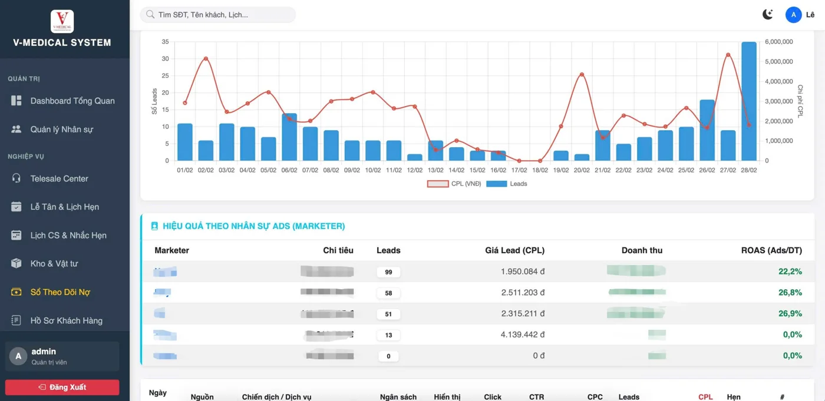825x401 pixels.
Task: Click the Doanh thu column header
Action: [642, 250]
